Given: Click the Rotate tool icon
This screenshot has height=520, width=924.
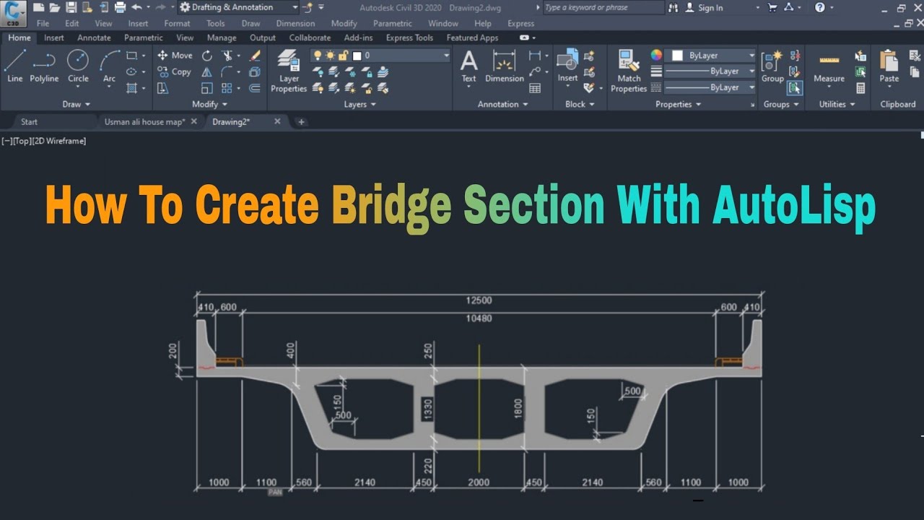Looking at the screenshot, I should click(207, 56).
